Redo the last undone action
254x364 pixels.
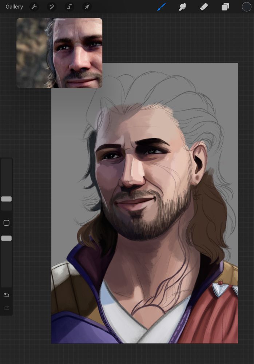click(x=7, y=308)
